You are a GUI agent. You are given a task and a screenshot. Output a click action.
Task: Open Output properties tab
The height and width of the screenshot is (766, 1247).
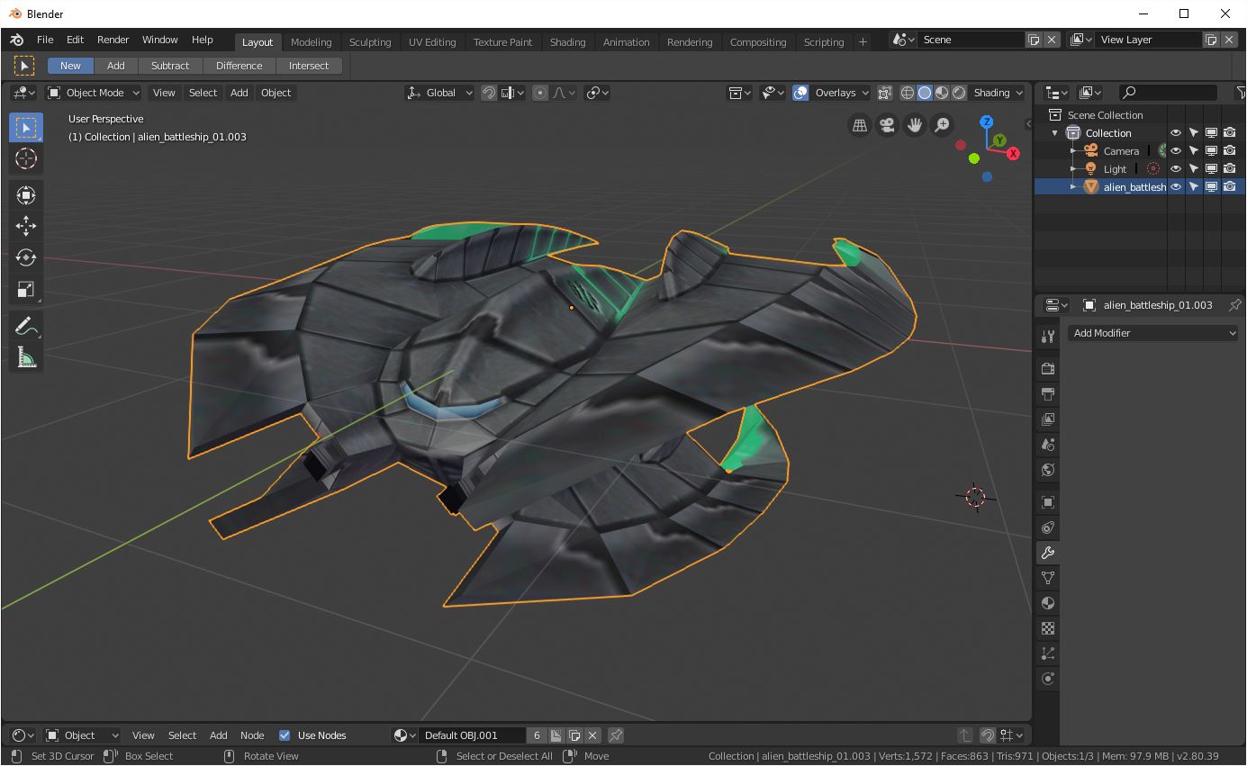coord(1048,394)
